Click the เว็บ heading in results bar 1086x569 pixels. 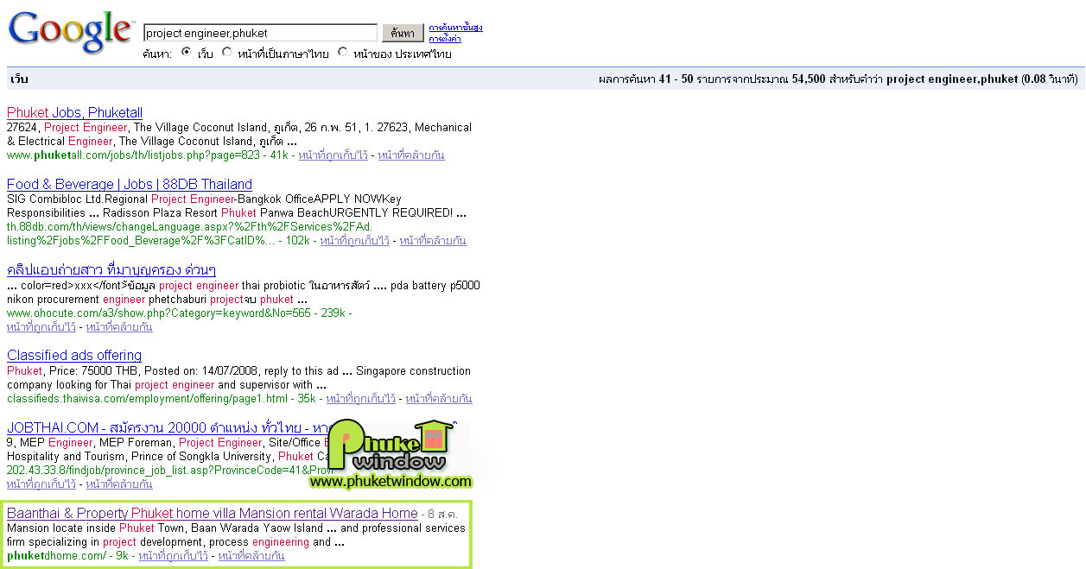[19, 79]
